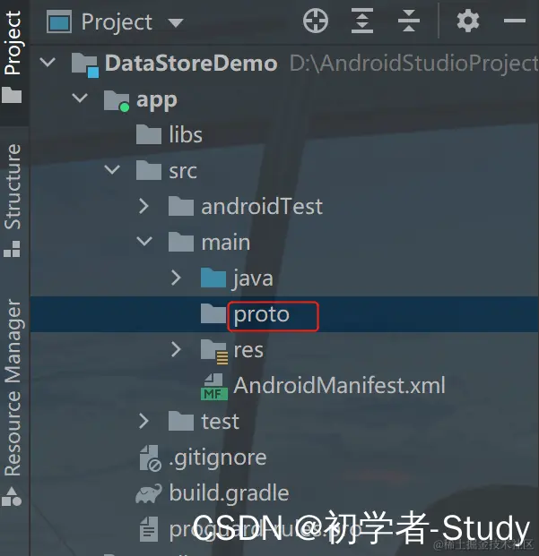Collapse the app module node
The image size is (539, 556).
tap(80, 98)
